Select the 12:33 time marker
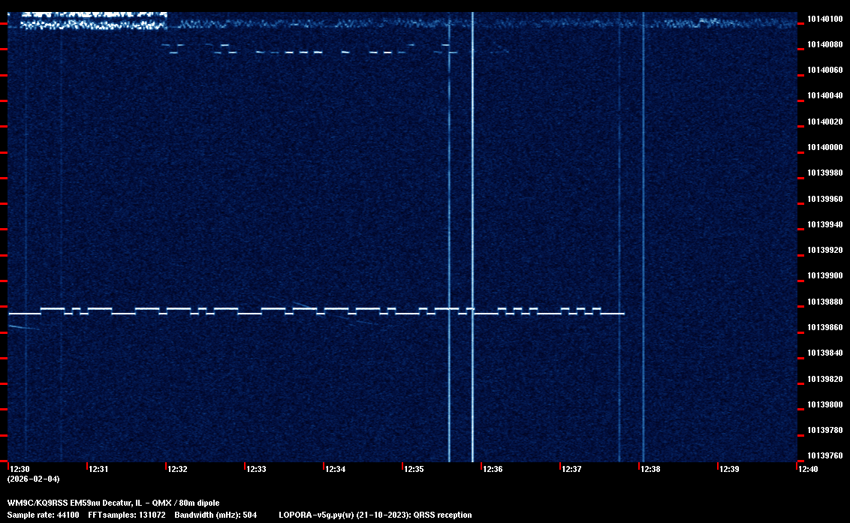This screenshot has height=523, width=850. pyautogui.click(x=257, y=470)
